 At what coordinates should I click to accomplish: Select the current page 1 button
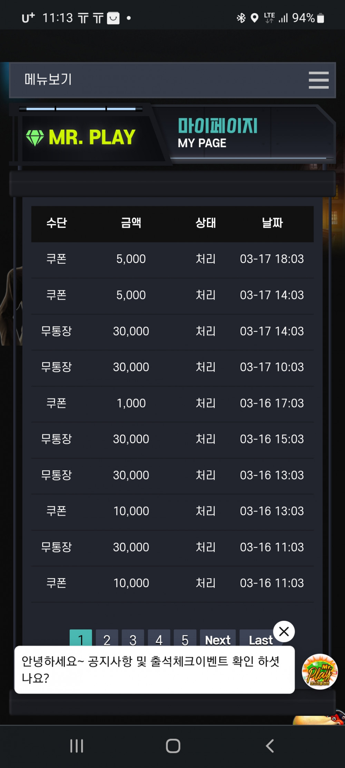coord(81,638)
